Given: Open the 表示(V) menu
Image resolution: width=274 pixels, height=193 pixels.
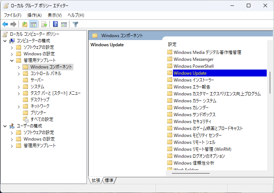Looking at the screenshot, I should (x=55, y=15).
